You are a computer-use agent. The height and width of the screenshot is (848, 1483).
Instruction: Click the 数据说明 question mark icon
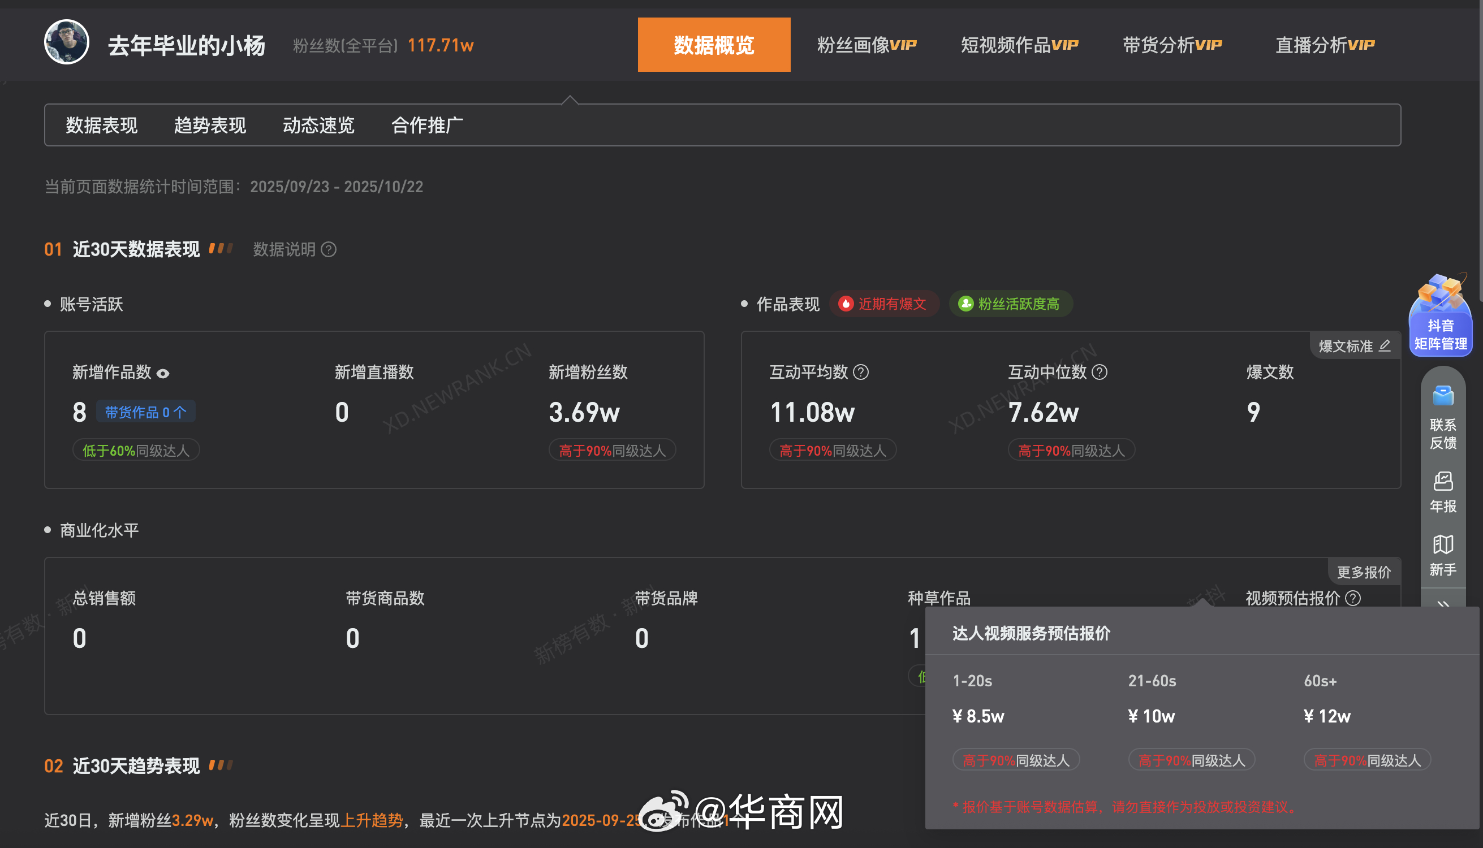pyautogui.click(x=329, y=250)
